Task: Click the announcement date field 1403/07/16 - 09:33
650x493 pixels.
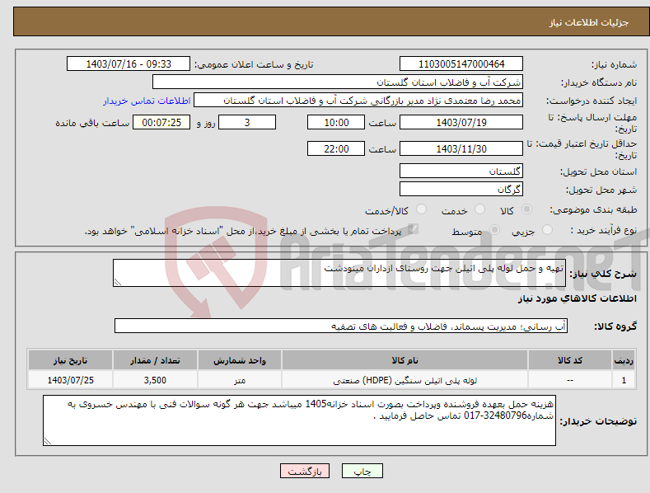Action: 129,64
